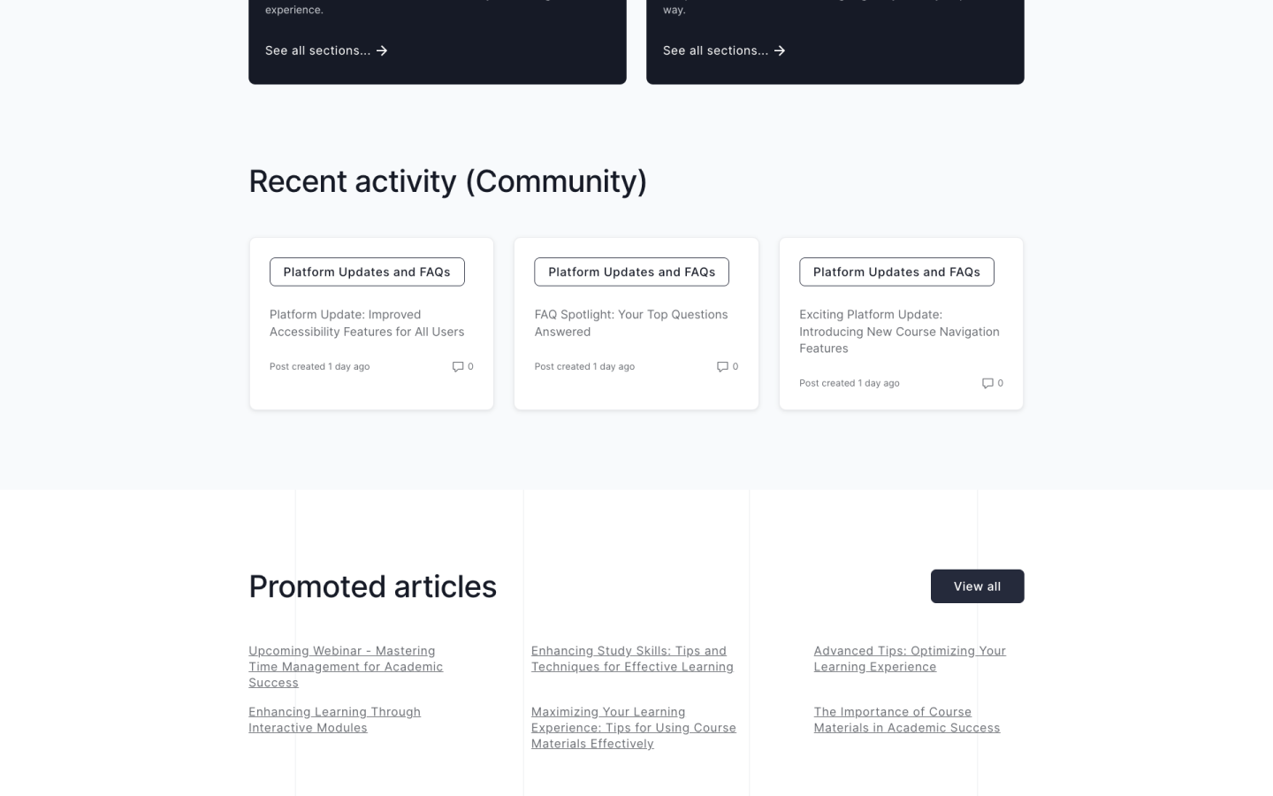Open 'Exciting Platform Update' course navigation post
The image size is (1273, 796).
pyautogui.click(x=899, y=332)
